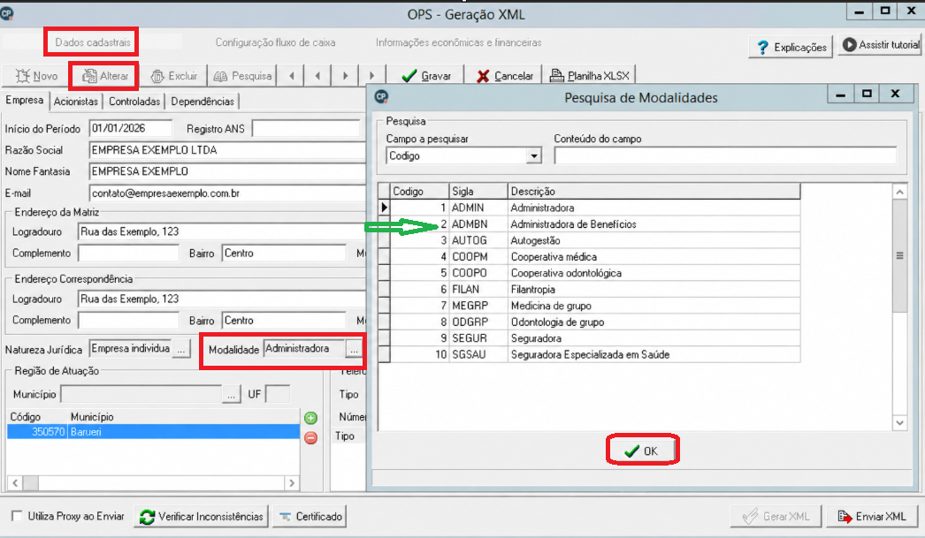Click the UF field
This screenshot has height=538, width=925.
tap(278, 394)
